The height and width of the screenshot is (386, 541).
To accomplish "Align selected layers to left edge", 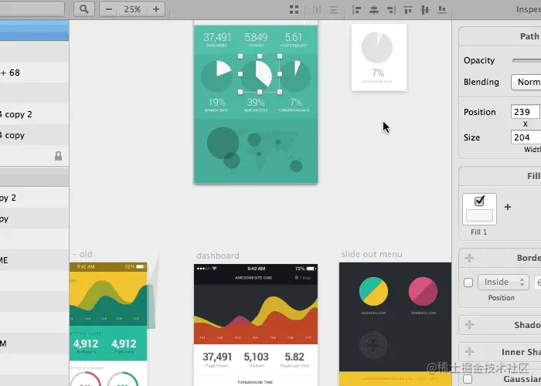I will pos(357,9).
